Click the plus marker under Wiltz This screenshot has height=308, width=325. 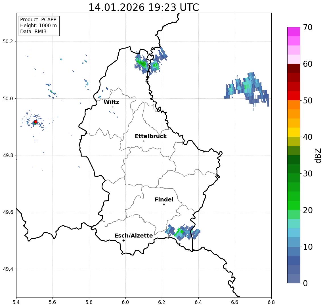pyautogui.click(x=113, y=107)
